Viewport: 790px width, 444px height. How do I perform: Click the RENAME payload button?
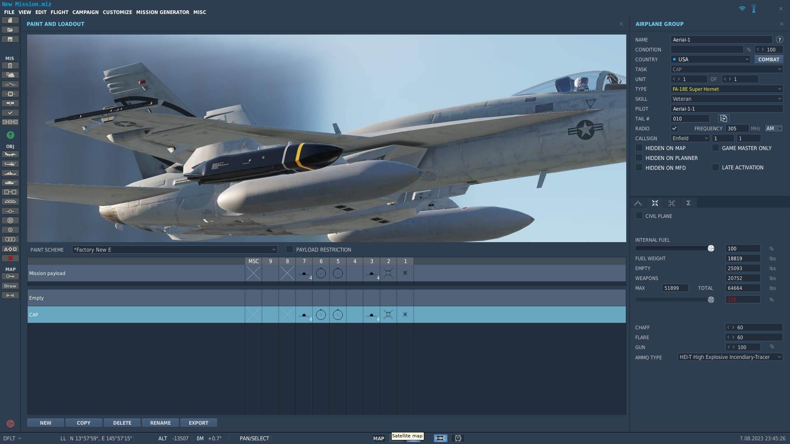160,423
